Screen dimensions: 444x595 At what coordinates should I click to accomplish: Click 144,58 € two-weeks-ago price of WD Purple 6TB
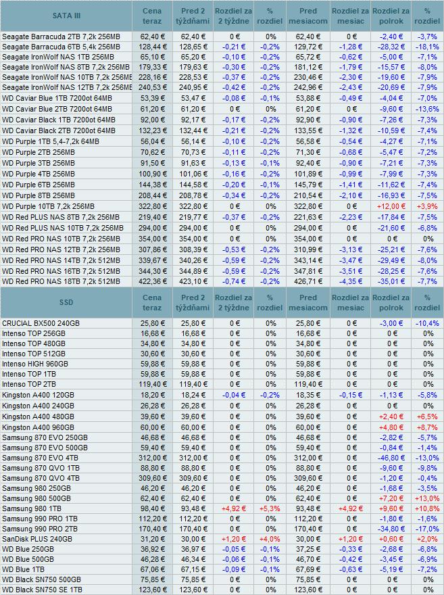pos(193,185)
